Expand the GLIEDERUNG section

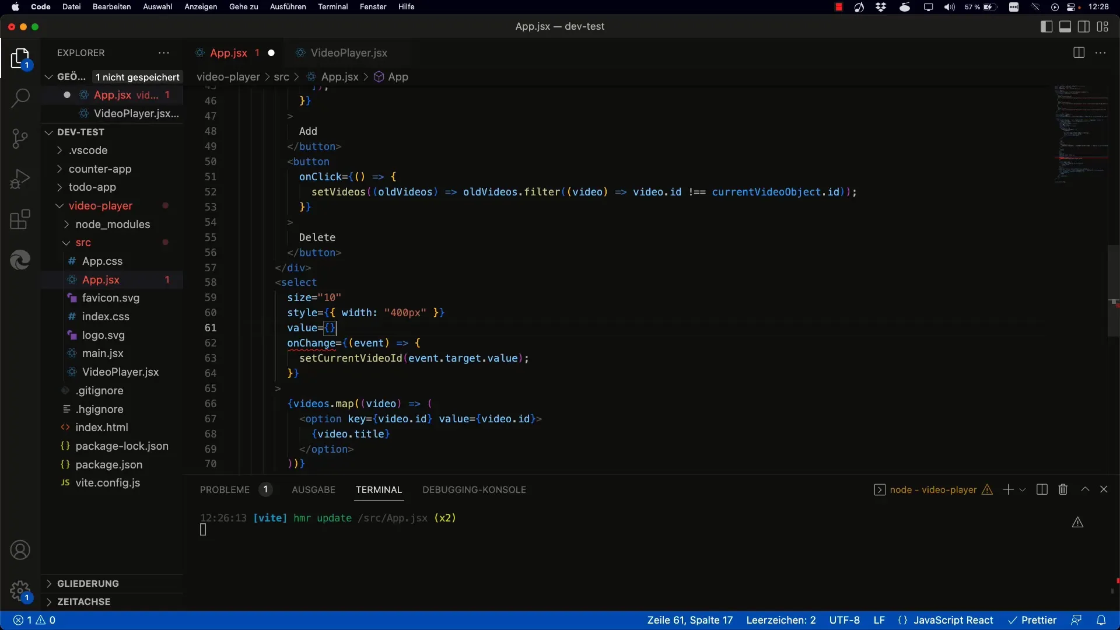[87, 583]
